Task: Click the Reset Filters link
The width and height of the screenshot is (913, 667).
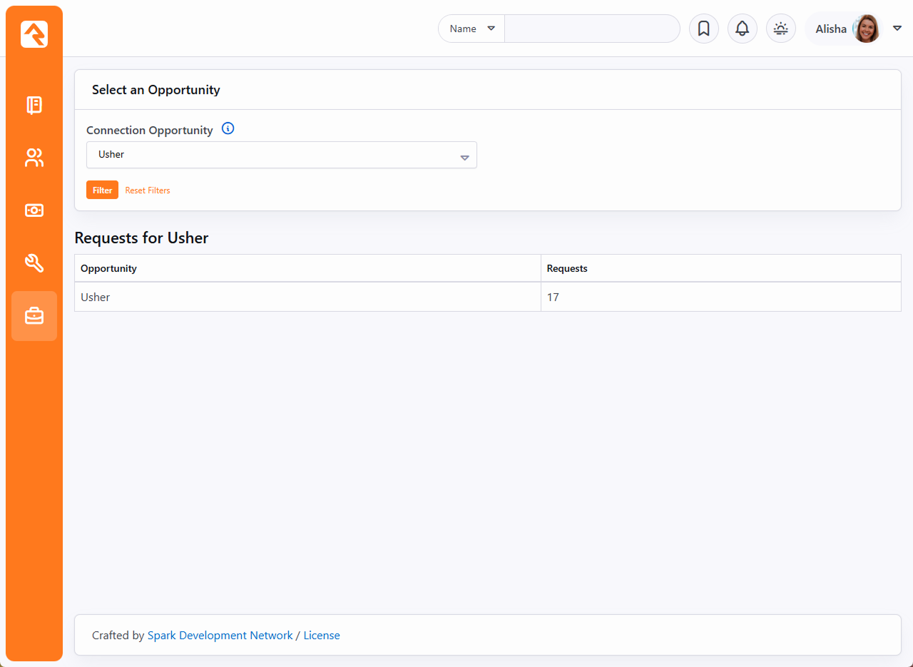Action: coord(148,190)
